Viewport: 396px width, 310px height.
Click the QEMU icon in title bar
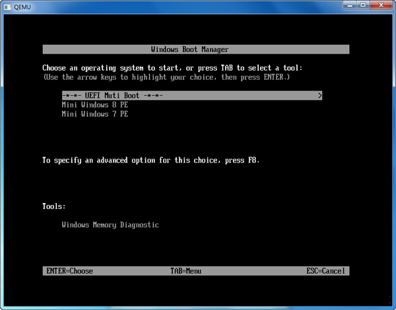pyautogui.click(x=8, y=6)
